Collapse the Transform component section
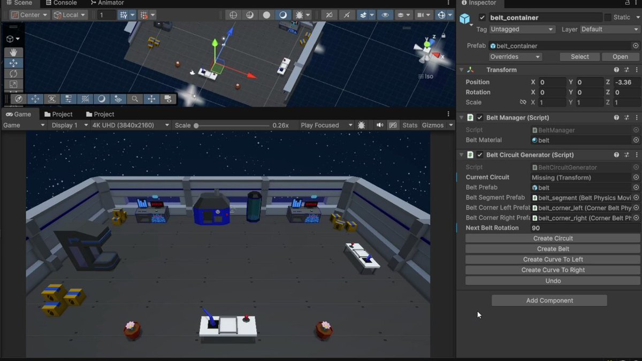Viewport: 642px width, 361px height. pyautogui.click(x=462, y=70)
